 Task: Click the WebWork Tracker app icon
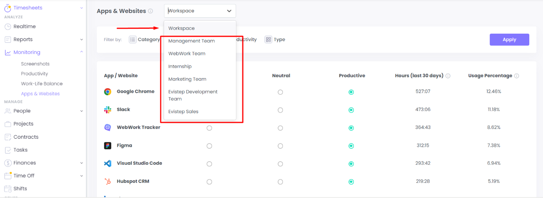click(107, 128)
